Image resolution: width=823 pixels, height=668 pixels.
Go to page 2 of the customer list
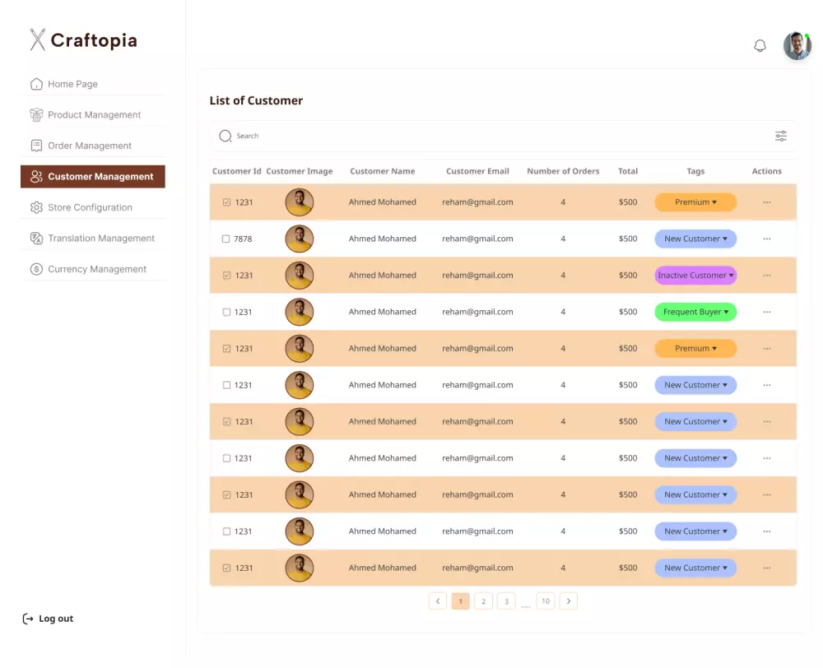(483, 601)
